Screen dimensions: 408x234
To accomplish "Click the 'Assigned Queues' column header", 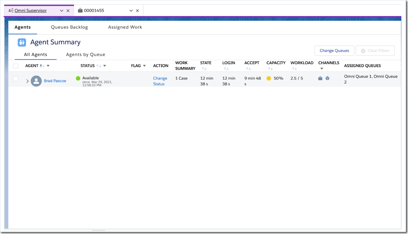I will point(362,66).
